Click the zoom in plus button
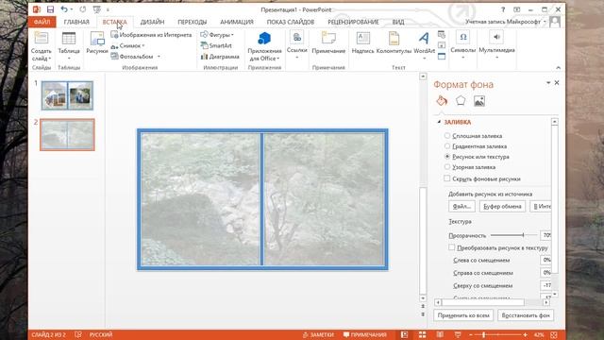The height and width of the screenshot is (340, 604). 525,334
